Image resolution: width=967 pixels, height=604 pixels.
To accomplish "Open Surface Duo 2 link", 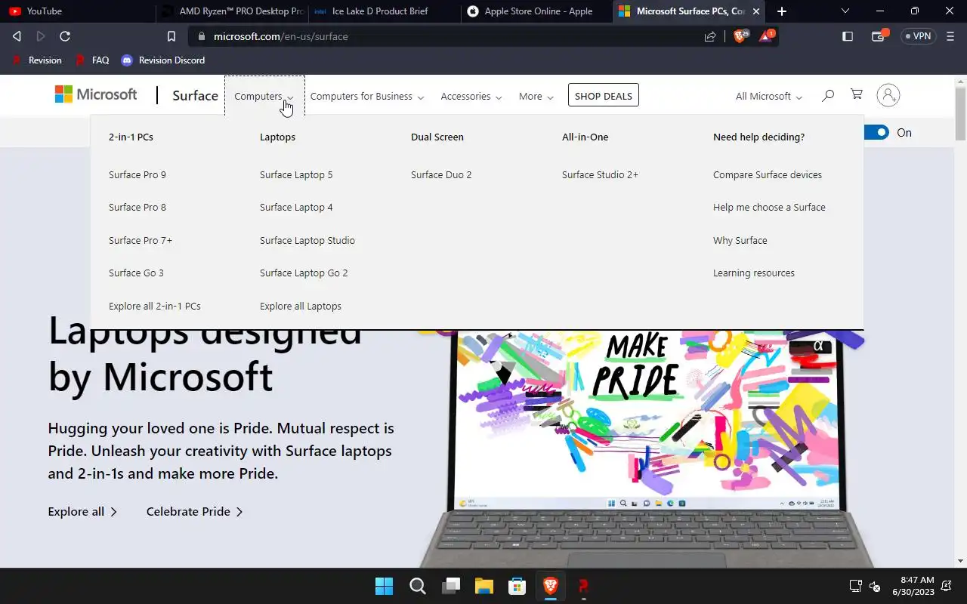I will (x=441, y=174).
